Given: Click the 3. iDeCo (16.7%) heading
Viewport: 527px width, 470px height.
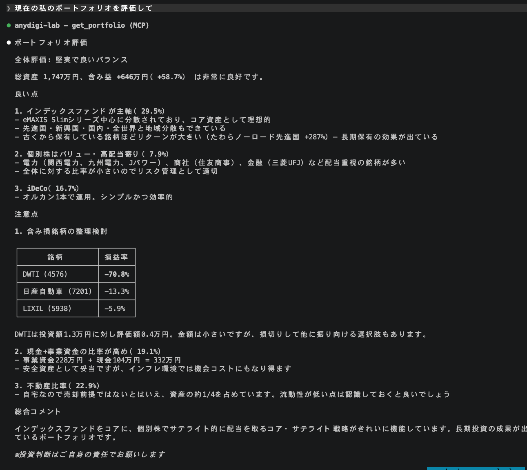Looking at the screenshot, I should (47, 188).
